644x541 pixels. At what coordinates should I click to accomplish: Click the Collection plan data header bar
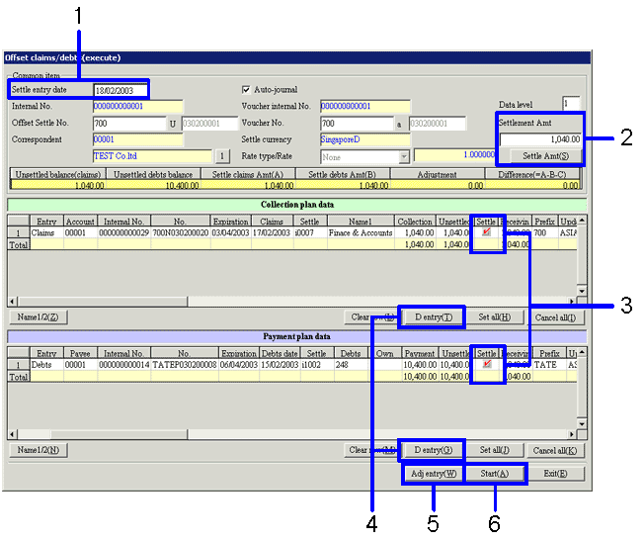pos(297,205)
